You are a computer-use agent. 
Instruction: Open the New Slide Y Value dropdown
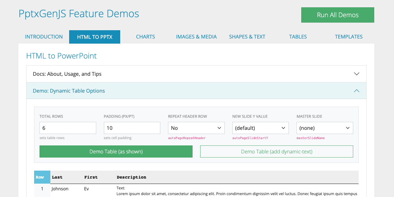tap(260, 128)
